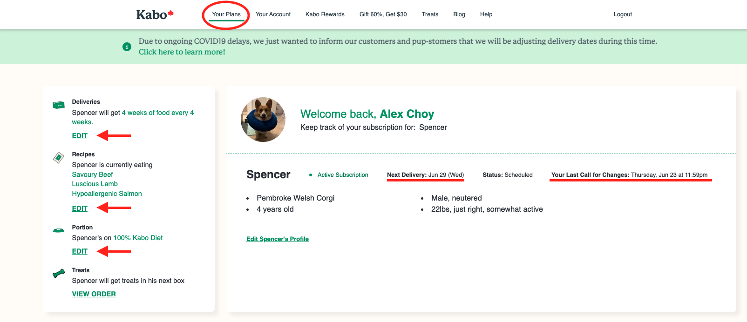Open the Treats navigation link
The width and height of the screenshot is (747, 322).
pyautogui.click(x=430, y=14)
